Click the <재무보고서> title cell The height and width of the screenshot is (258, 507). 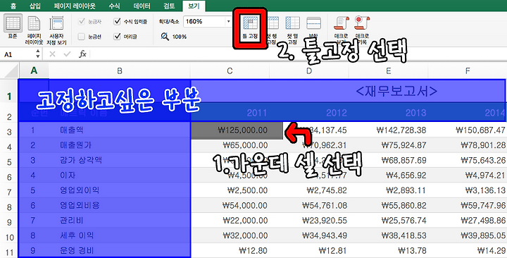pyautogui.click(x=396, y=91)
